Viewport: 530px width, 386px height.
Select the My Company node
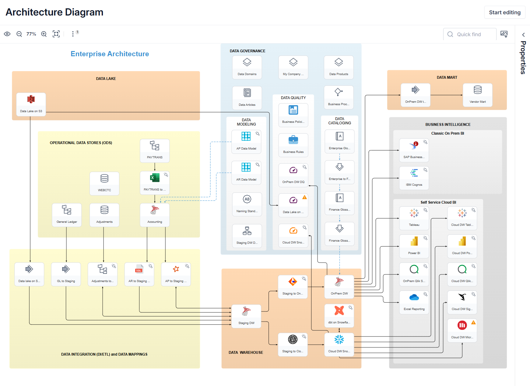point(293,67)
